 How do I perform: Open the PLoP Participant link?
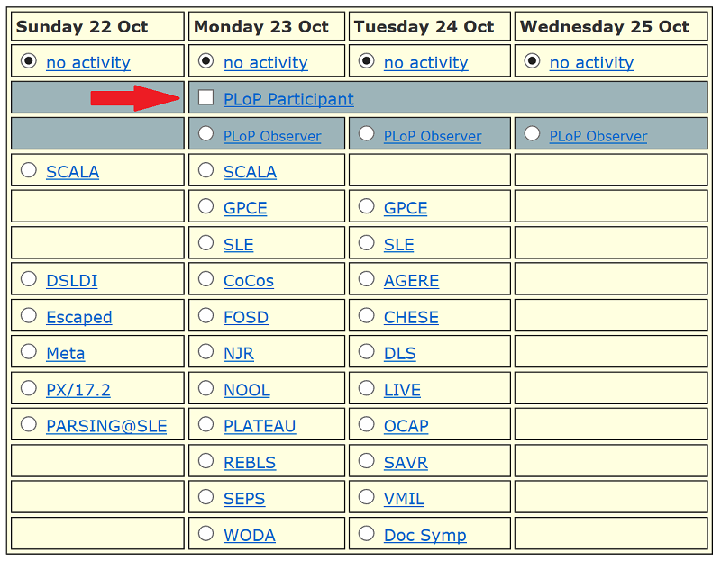(287, 99)
